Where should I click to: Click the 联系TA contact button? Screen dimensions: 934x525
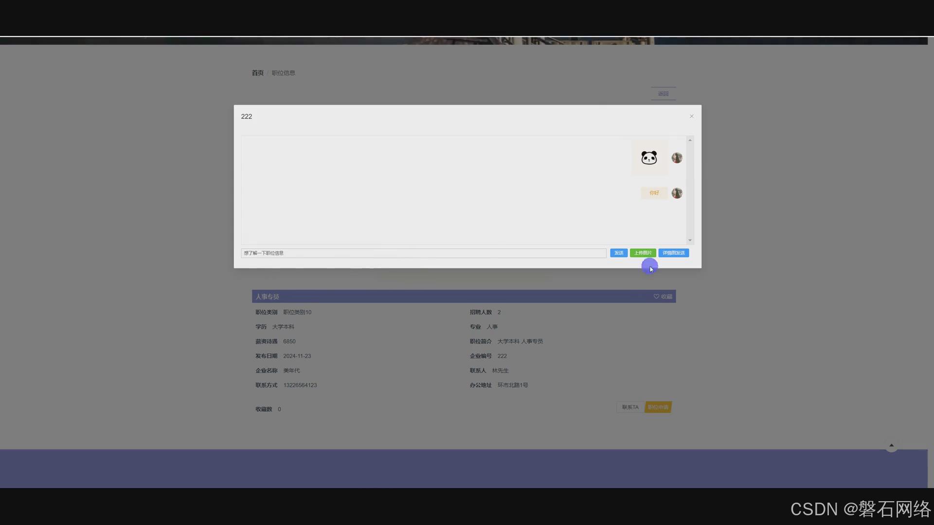coord(630,407)
